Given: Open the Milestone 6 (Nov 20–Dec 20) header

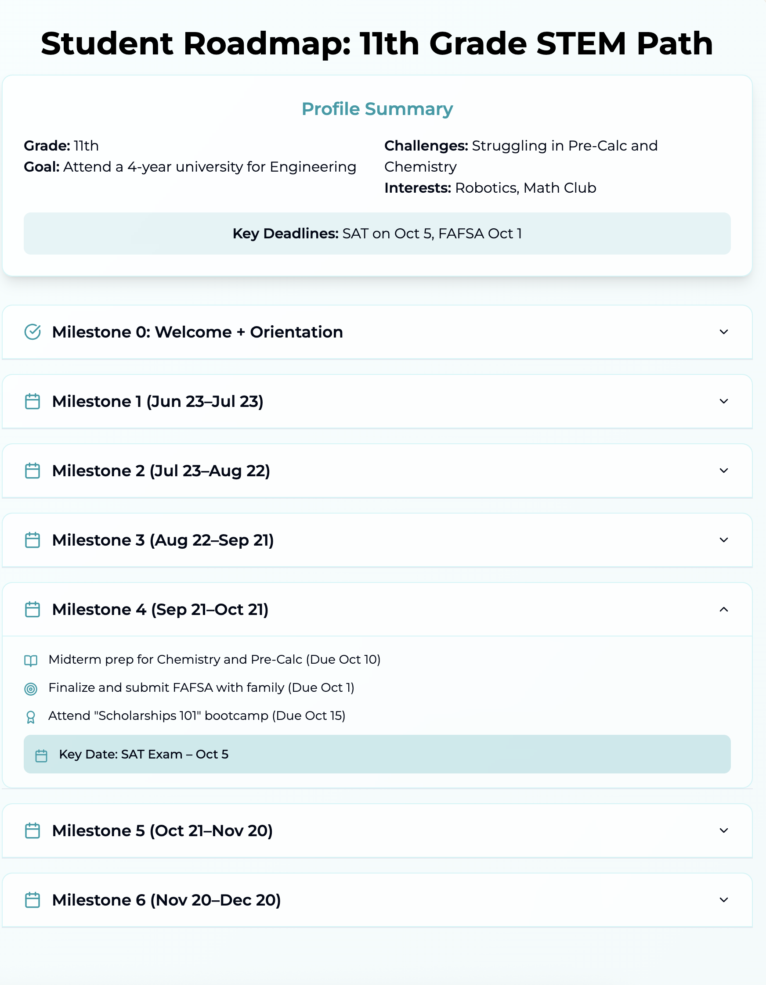Looking at the screenshot, I should [x=377, y=900].
